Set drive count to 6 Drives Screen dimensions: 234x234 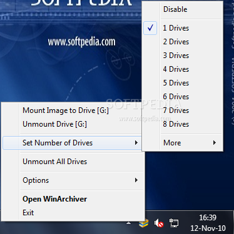(183, 97)
